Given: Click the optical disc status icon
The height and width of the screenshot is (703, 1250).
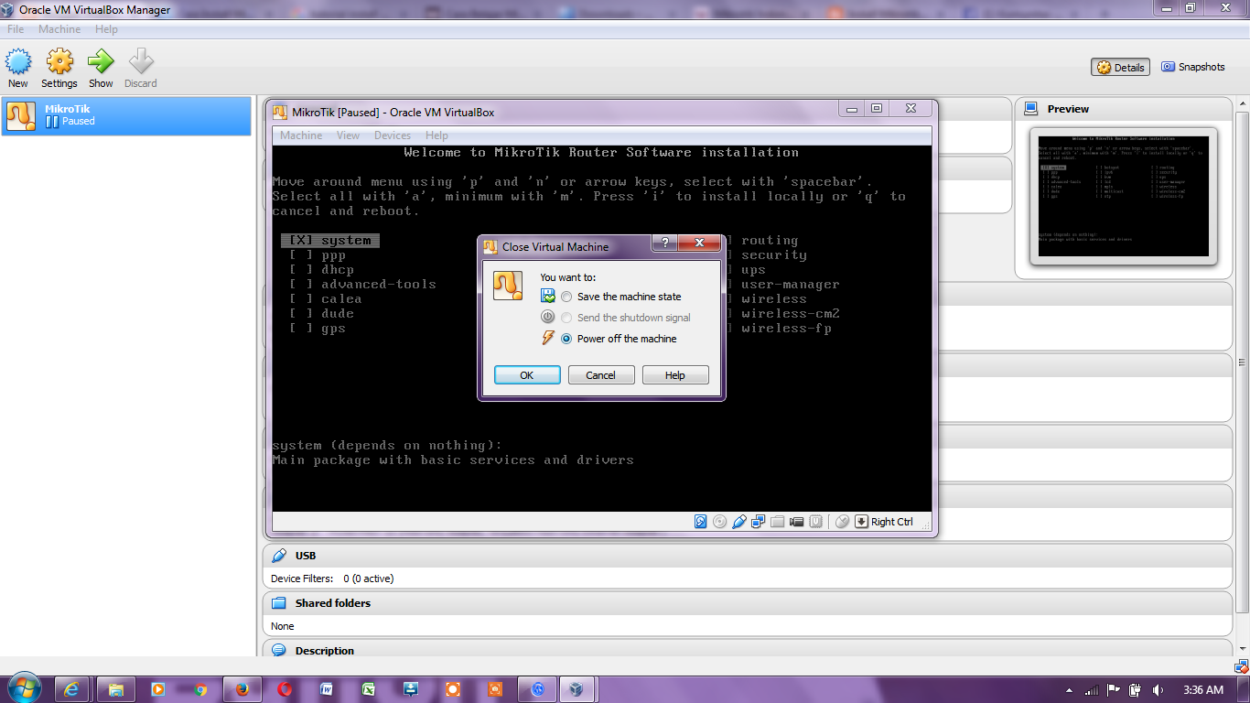Looking at the screenshot, I should coord(720,522).
